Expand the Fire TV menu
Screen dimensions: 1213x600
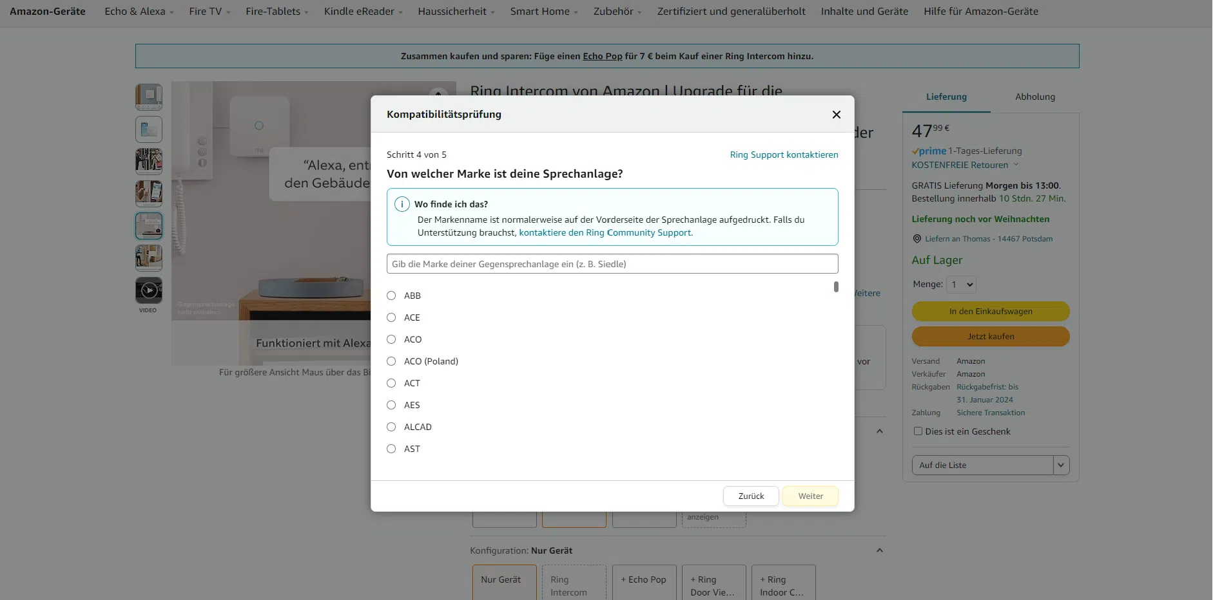[209, 12]
